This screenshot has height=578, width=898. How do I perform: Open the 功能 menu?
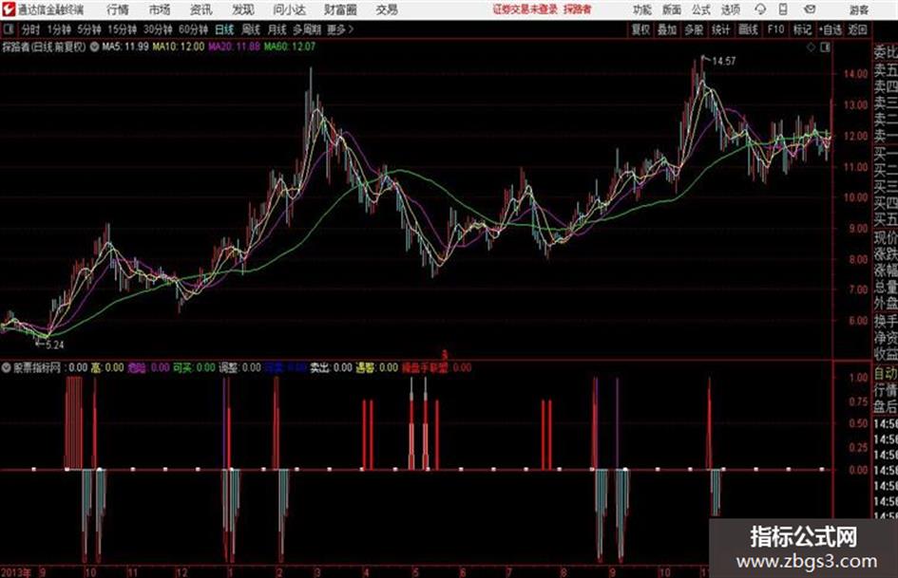(642, 9)
